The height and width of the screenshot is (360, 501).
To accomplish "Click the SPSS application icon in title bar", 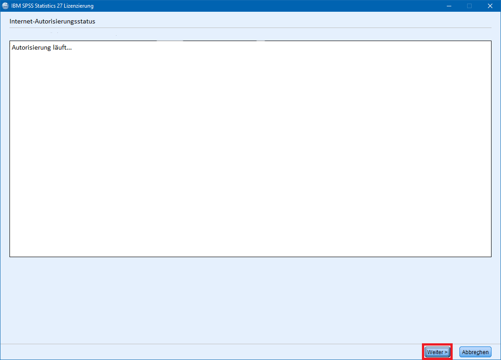I will pos(5,6).
